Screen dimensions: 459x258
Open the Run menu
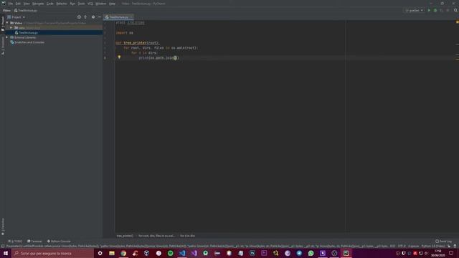pos(72,4)
